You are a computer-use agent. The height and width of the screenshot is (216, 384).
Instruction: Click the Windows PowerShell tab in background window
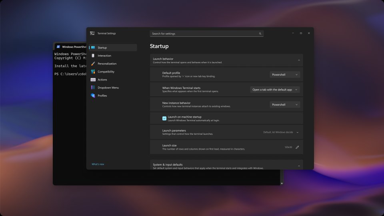[x=71, y=47]
